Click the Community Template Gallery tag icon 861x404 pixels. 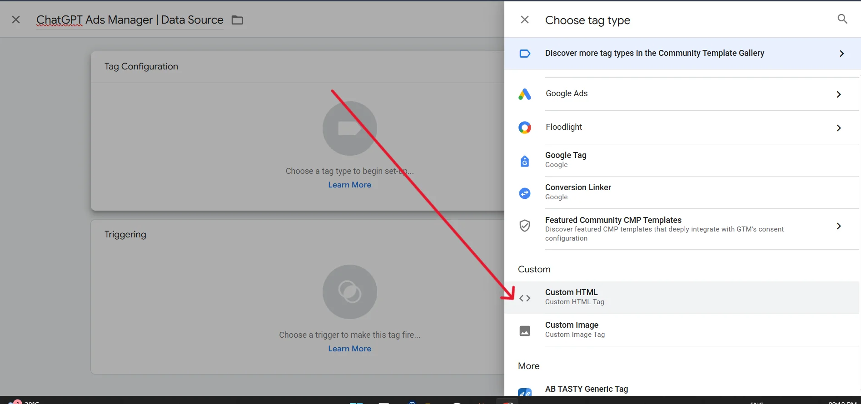click(x=525, y=54)
